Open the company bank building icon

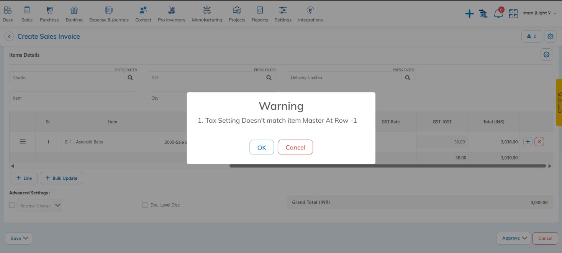click(483, 14)
